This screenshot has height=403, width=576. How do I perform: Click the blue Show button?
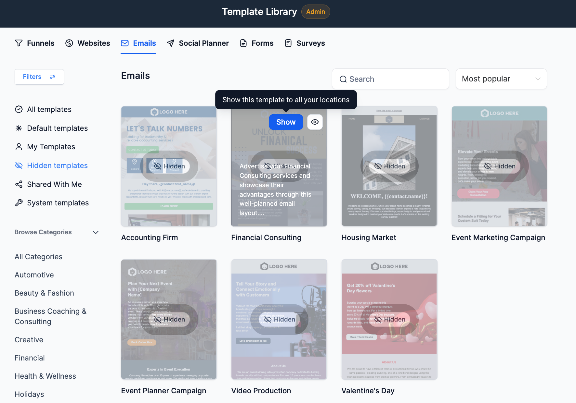[x=286, y=122]
